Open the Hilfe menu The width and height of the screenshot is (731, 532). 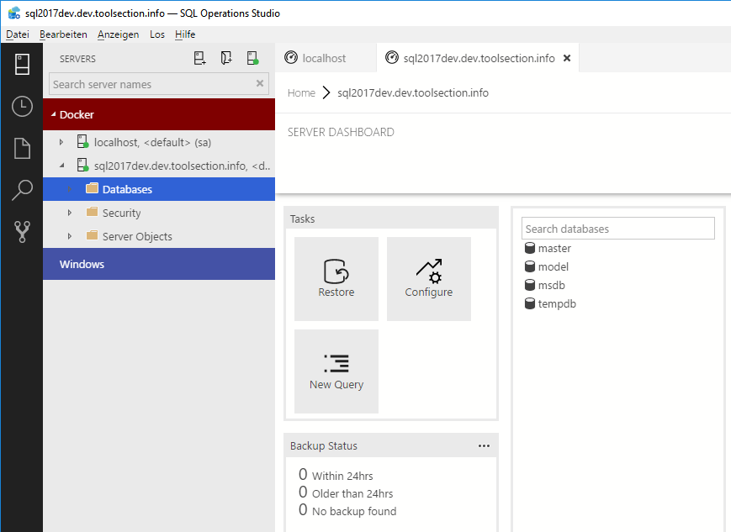(x=185, y=34)
